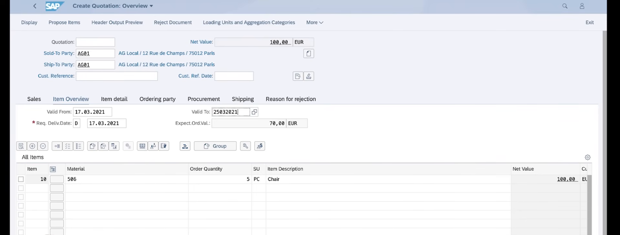This screenshot has width=620, height=235.
Task: Open Loading Units and Aggregation Categories
Action: tap(249, 22)
